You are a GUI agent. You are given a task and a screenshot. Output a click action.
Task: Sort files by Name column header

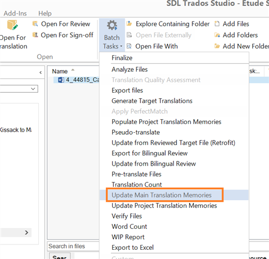60,71
